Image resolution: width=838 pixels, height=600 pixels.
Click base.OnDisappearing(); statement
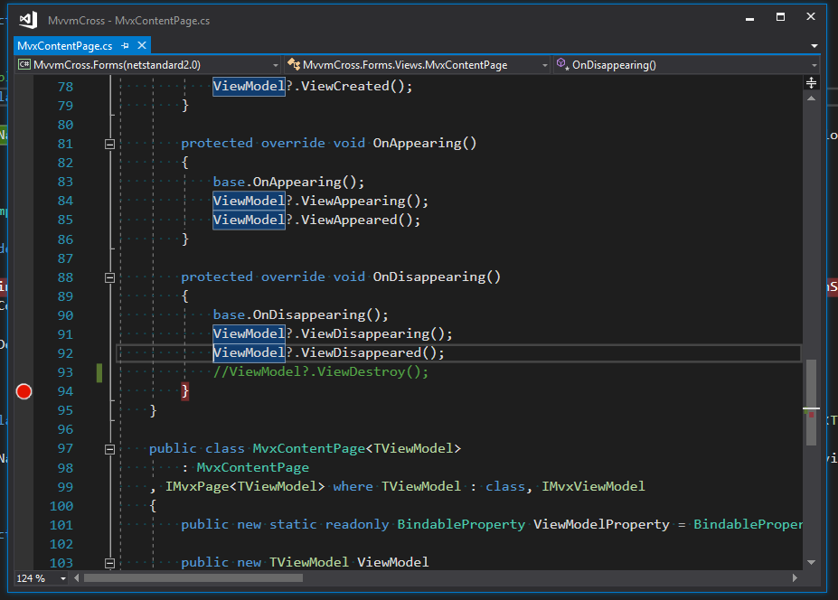click(x=300, y=314)
